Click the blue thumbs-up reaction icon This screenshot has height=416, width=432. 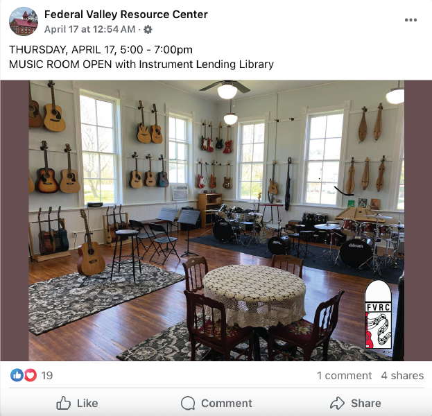tap(17, 375)
